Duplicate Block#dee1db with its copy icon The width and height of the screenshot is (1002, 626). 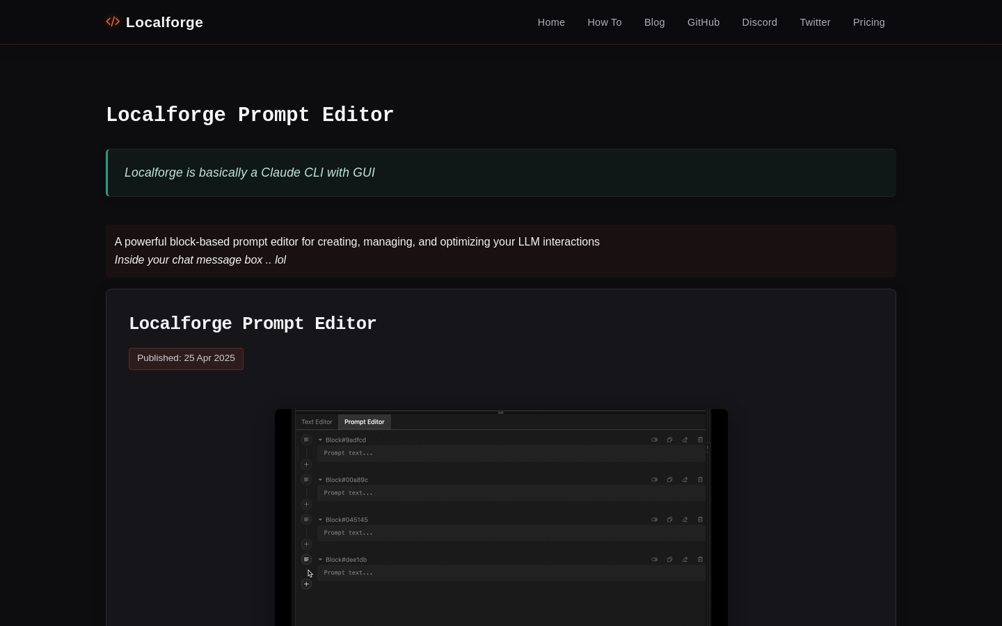point(669,559)
